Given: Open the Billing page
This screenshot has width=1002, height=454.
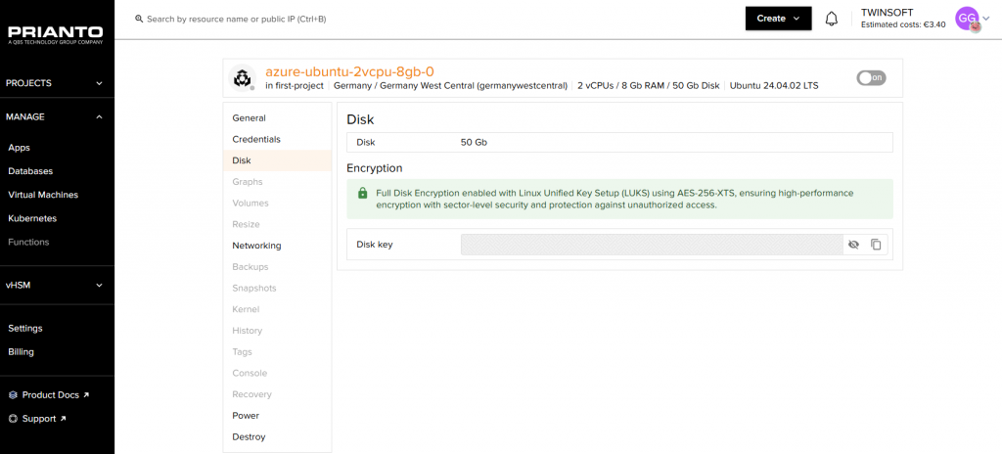Looking at the screenshot, I should 22,352.
